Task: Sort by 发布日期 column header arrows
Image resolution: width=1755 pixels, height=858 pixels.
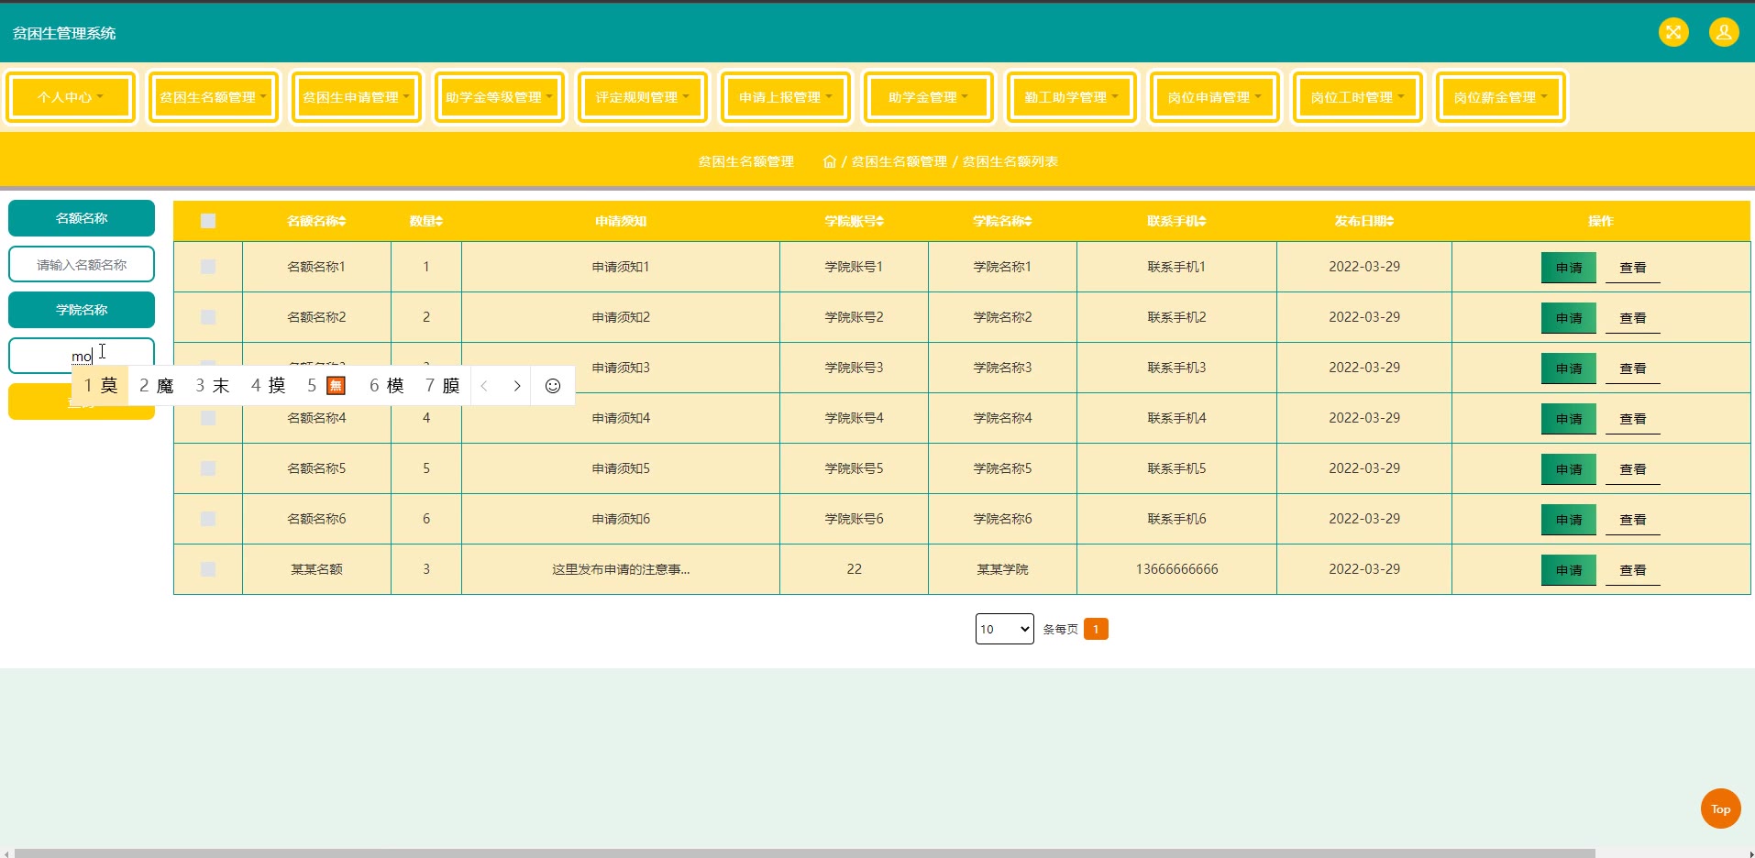Action: [x=1389, y=221]
